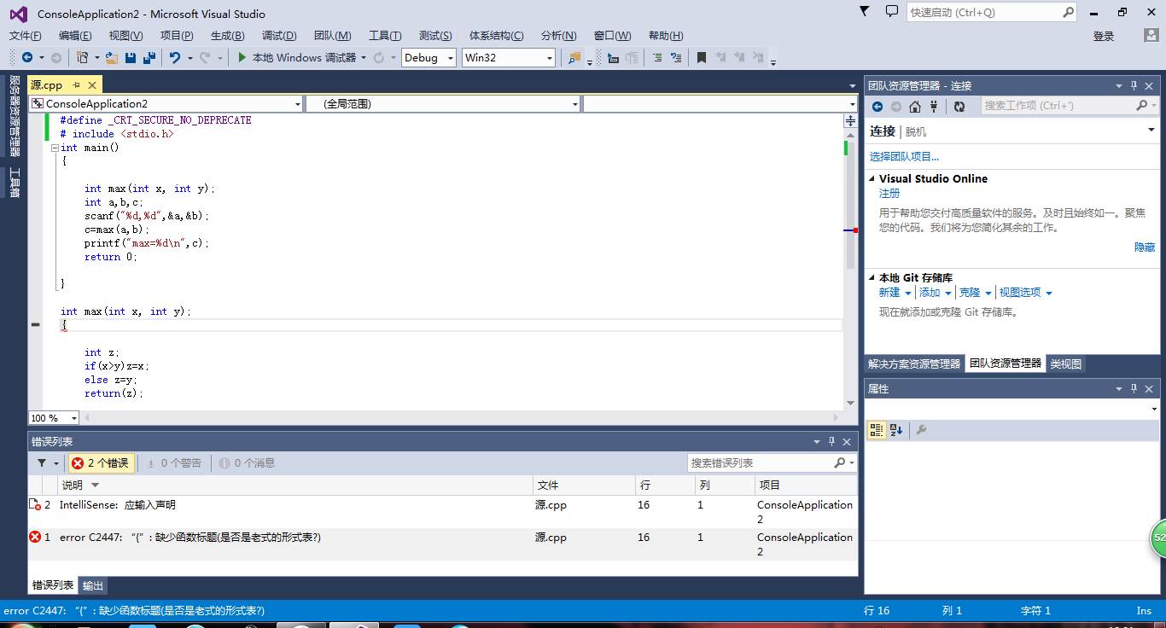This screenshot has height=628, width=1166.
Task: Click the Open File folder icon
Action: (112, 58)
